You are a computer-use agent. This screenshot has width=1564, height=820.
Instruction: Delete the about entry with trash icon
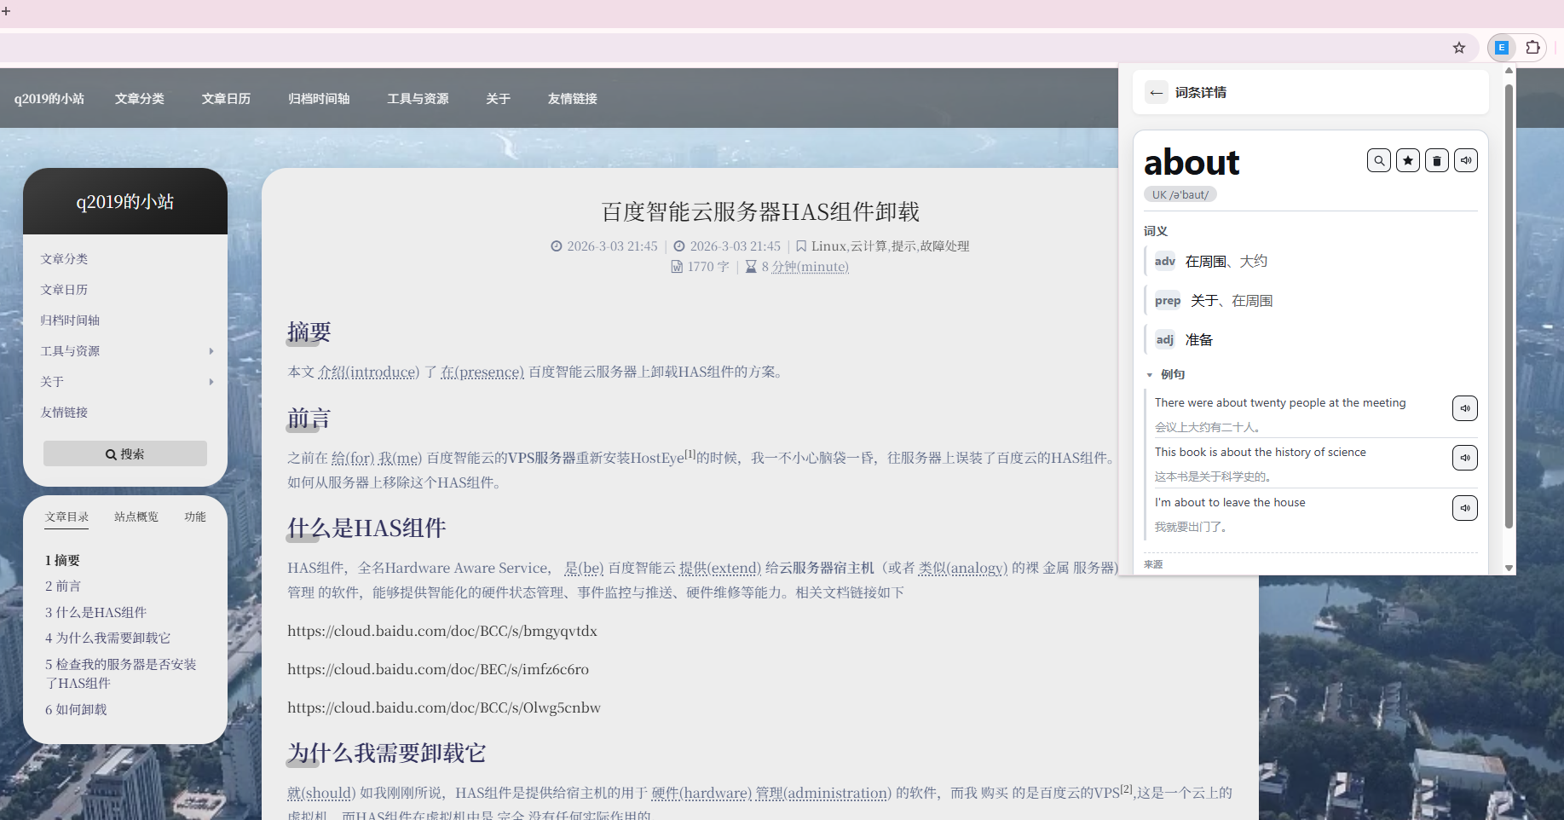(1436, 160)
